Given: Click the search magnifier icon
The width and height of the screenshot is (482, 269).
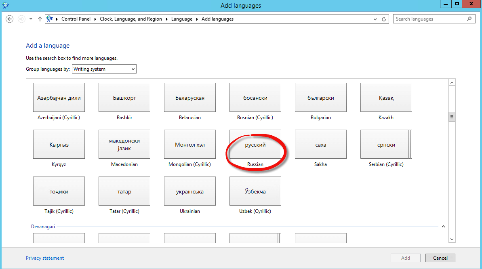Looking at the screenshot, I should pyautogui.click(x=469, y=19).
